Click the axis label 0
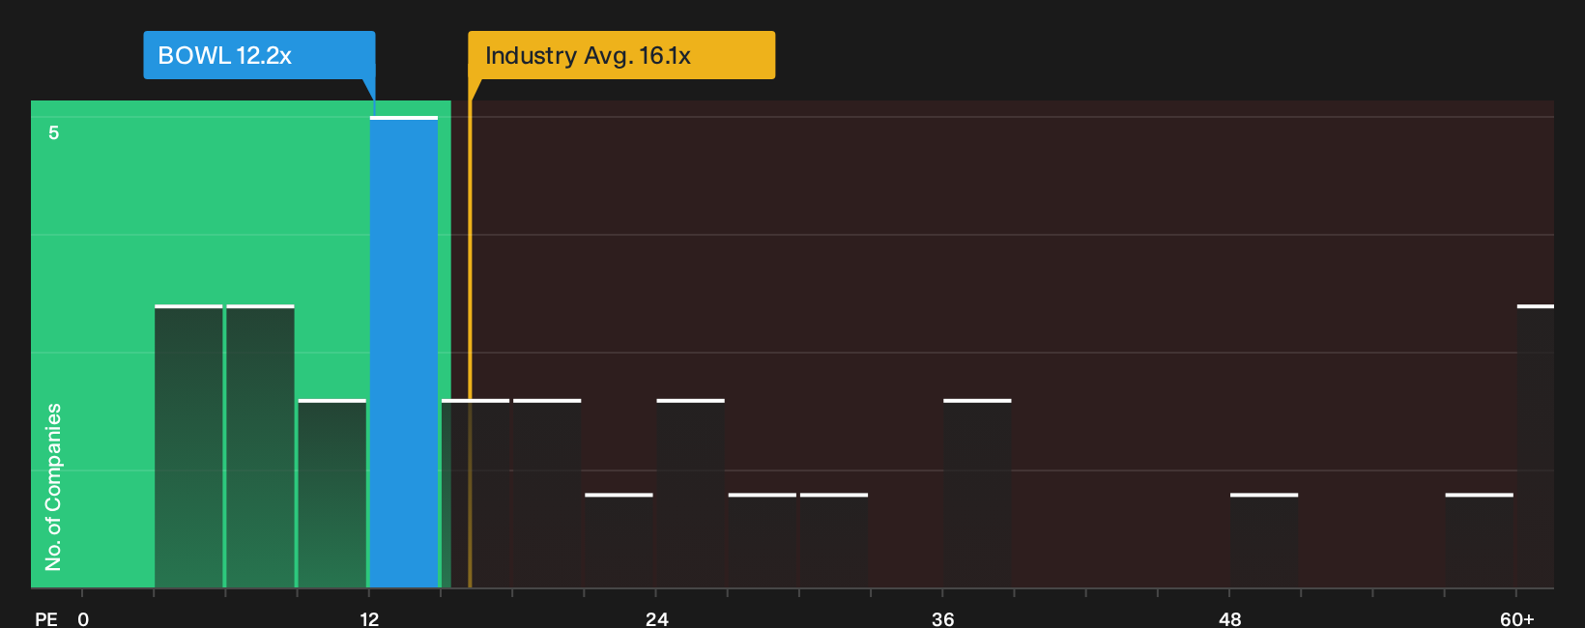 [x=83, y=618]
